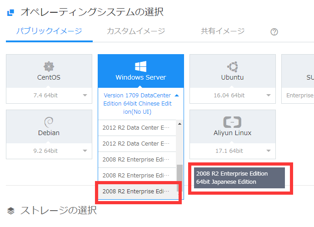Switch to the カスタムイメージ tab
The height and width of the screenshot is (227, 314).
(136, 31)
